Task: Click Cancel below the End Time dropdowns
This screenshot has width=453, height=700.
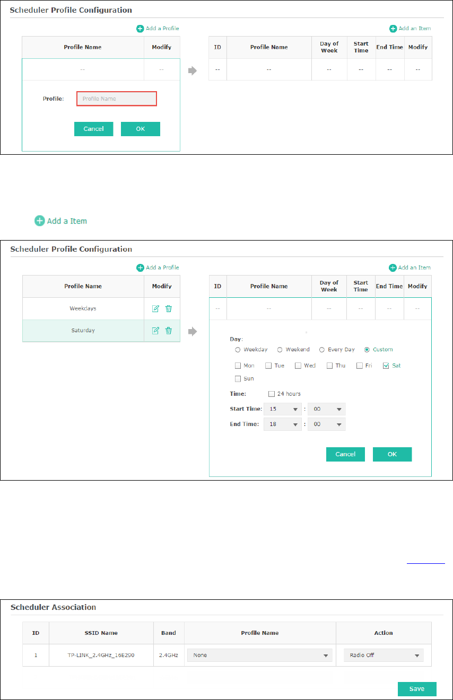Action: click(x=345, y=455)
